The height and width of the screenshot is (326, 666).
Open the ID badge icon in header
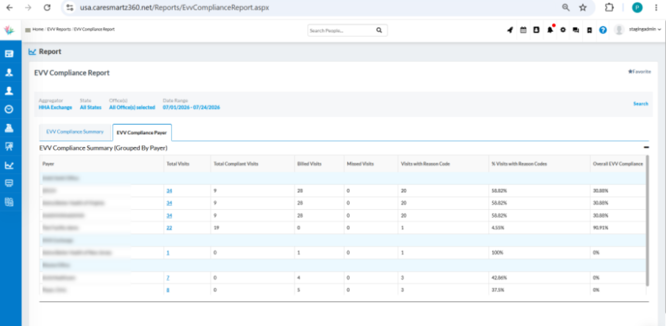pyautogui.click(x=590, y=30)
